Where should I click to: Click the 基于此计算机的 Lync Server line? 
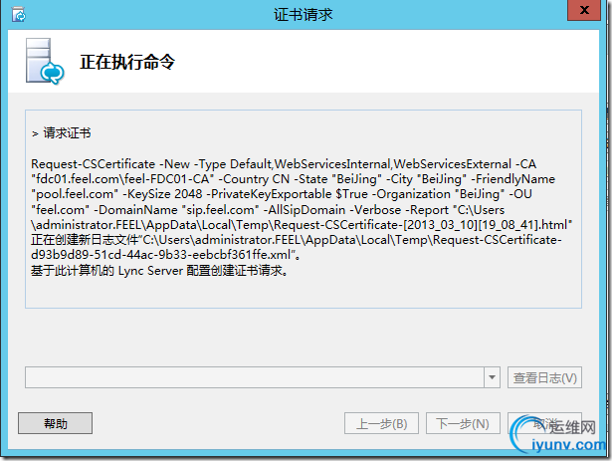coord(159,271)
